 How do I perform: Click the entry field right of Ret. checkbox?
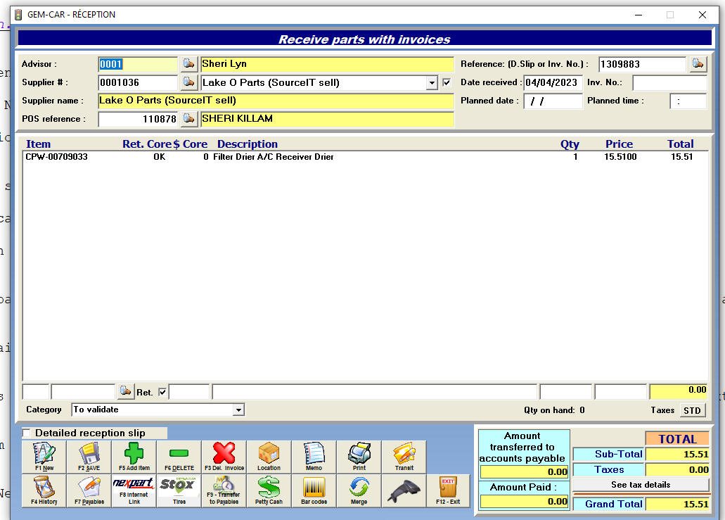[x=189, y=392]
